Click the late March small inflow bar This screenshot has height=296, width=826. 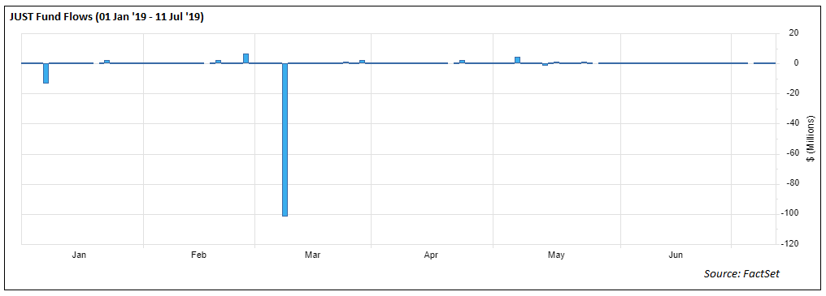363,62
